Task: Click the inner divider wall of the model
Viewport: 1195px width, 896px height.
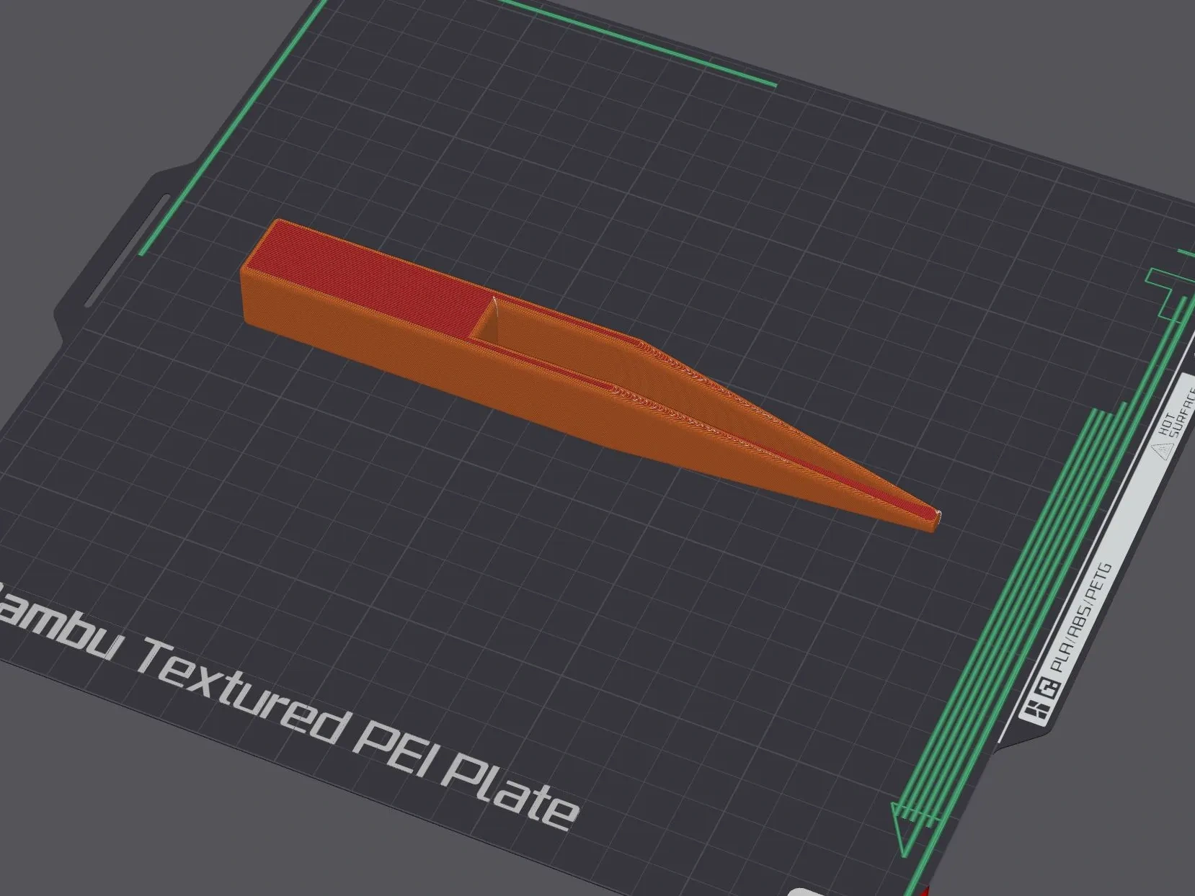Action: coord(485,321)
